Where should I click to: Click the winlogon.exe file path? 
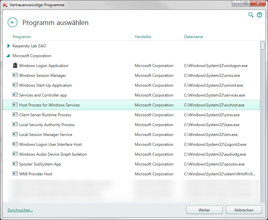click(x=216, y=66)
